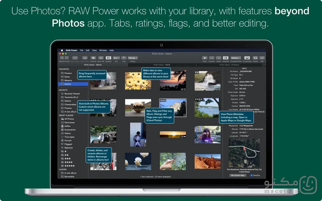Click the Yosemite map preview
Screen dimensions: 322x201
244,153
